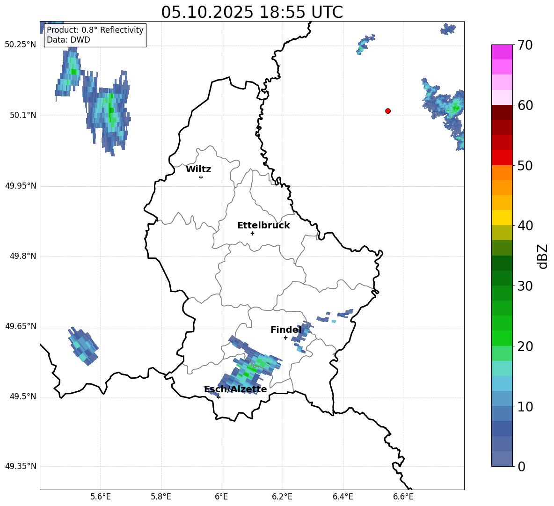Click the 6.4°E longitude label
Image resolution: width=554 pixels, height=506 pixels.
coord(343,497)
